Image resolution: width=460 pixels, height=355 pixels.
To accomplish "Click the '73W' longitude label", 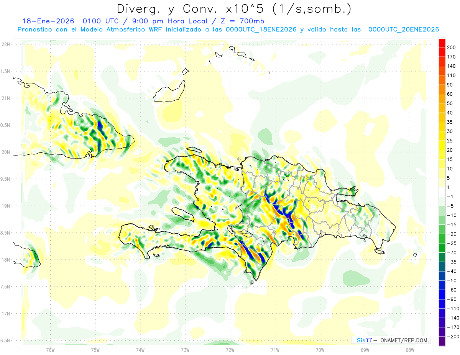I will pyautogui.click(x=185, y=350).
